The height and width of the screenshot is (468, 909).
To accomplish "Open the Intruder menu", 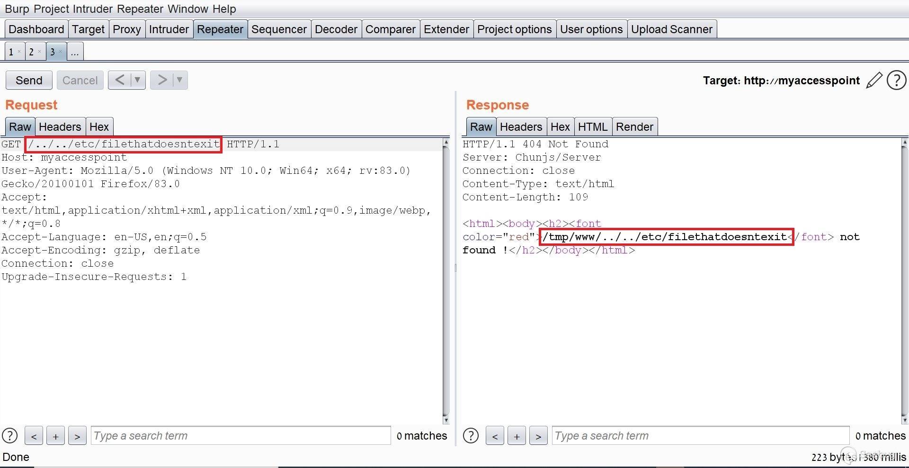I will [93, 9].
